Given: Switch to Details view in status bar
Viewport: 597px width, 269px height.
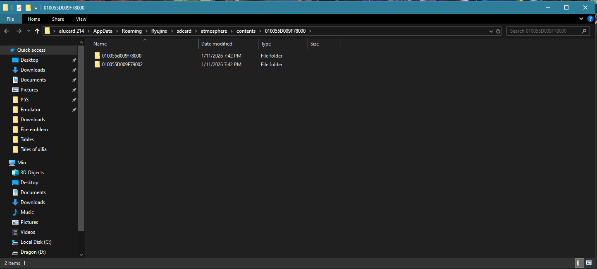Looking at the screenshot, I should (580, 263).
